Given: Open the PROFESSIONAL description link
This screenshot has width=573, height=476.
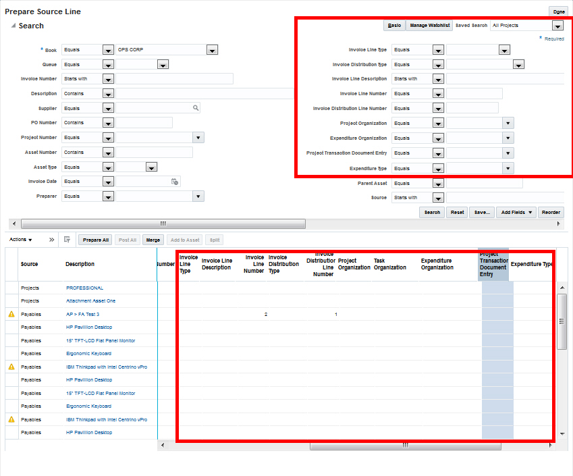Looking at the screenshot, I should (x=85, y=288).
